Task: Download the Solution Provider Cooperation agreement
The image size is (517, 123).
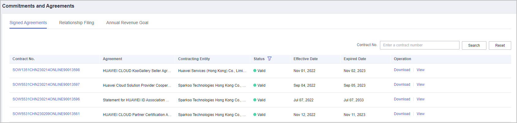Action: click(402, 85)
